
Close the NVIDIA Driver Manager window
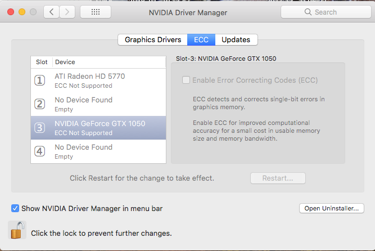click(11, 12)
